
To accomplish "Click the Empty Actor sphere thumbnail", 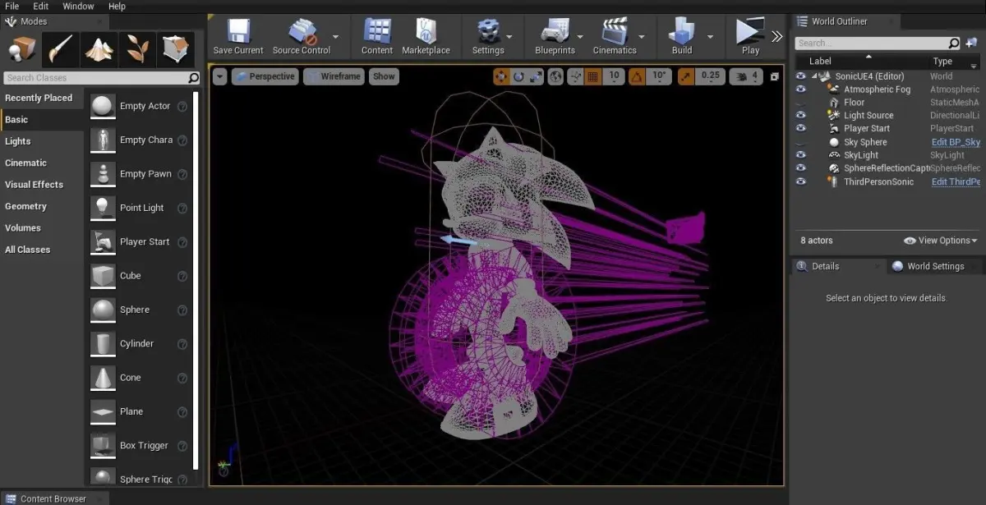I will coord(103,106).
